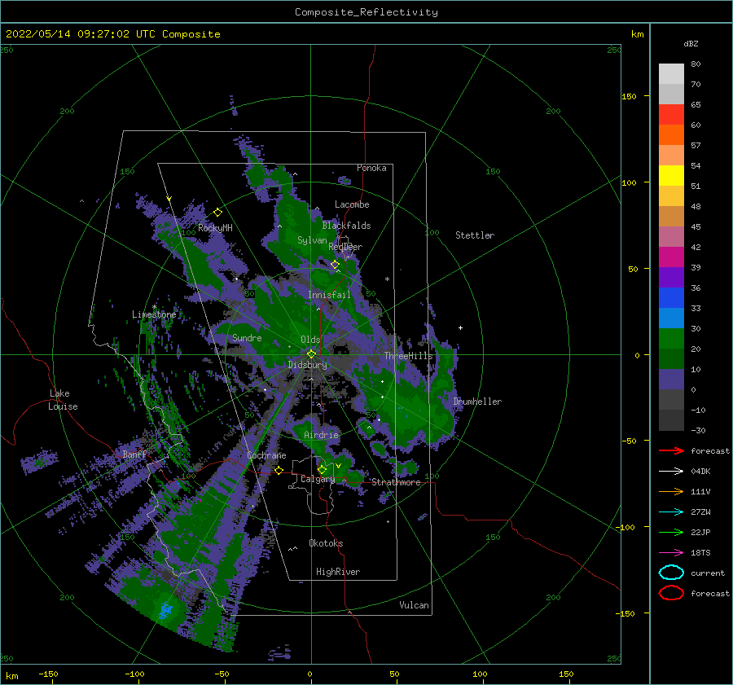
Task: Click the red forecast arrow in the legend
Action: pyautogui.click(x=671, y=450)
